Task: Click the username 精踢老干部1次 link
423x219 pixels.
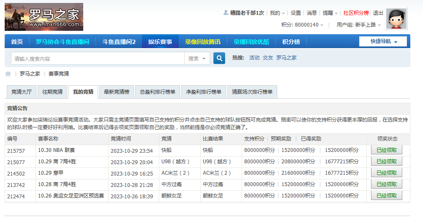Action: point(247,13)
